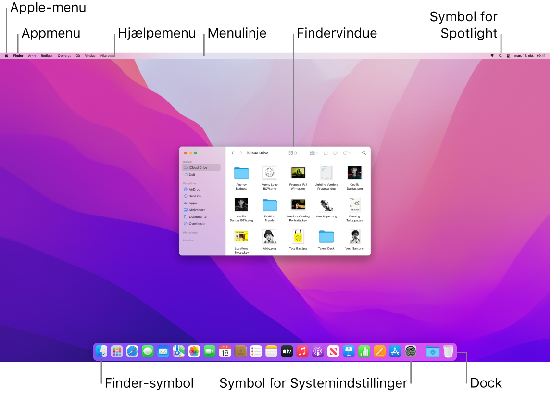Open the App Store
The image size is (551, 394).
pos(395,352)
